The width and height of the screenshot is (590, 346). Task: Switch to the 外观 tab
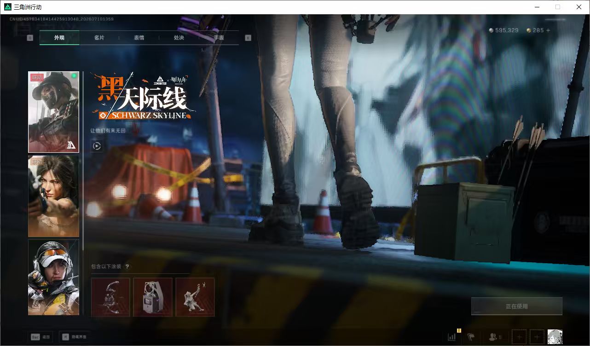click(x=59, y=38)
